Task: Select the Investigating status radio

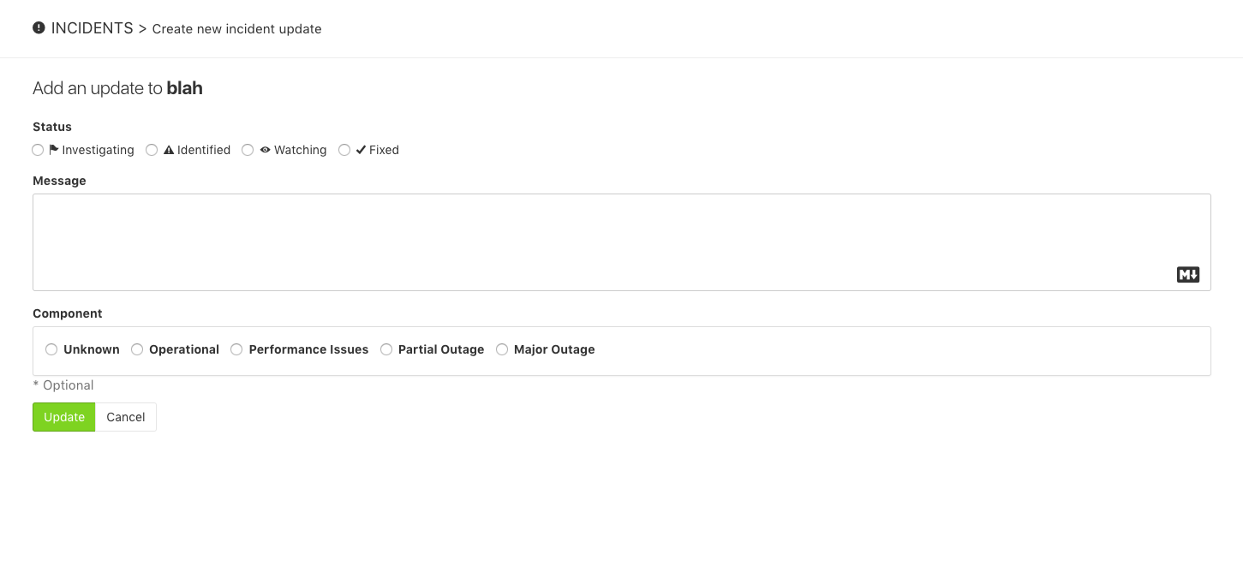Action: (x=38, y=150)
